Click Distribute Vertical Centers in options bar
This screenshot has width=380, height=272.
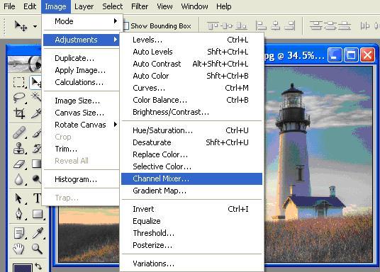pyautogui.click(x=330, y=25)
